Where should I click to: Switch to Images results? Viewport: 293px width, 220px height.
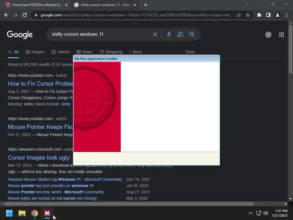coord(35,52)
